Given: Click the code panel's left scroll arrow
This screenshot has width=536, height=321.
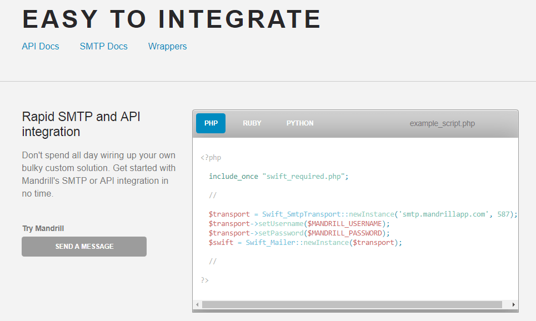Looking at the screenshot, I should (197, 304).
